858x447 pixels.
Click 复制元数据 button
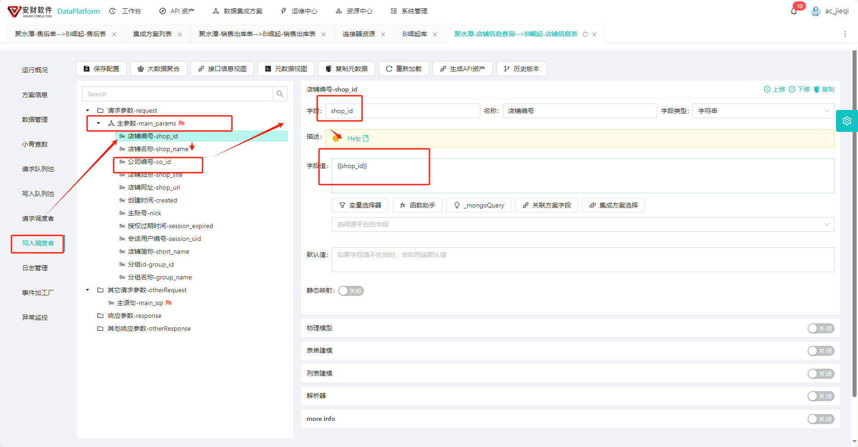coord(346,69)
